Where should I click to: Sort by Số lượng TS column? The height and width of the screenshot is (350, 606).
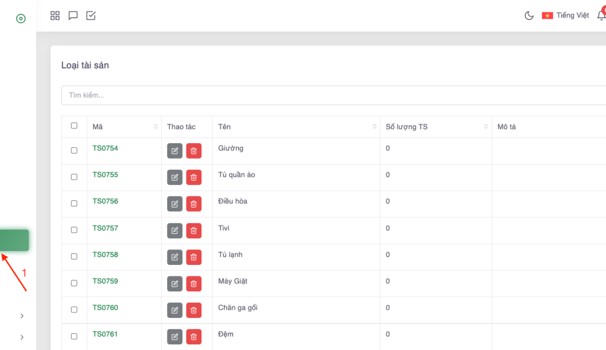click(485, 127)
